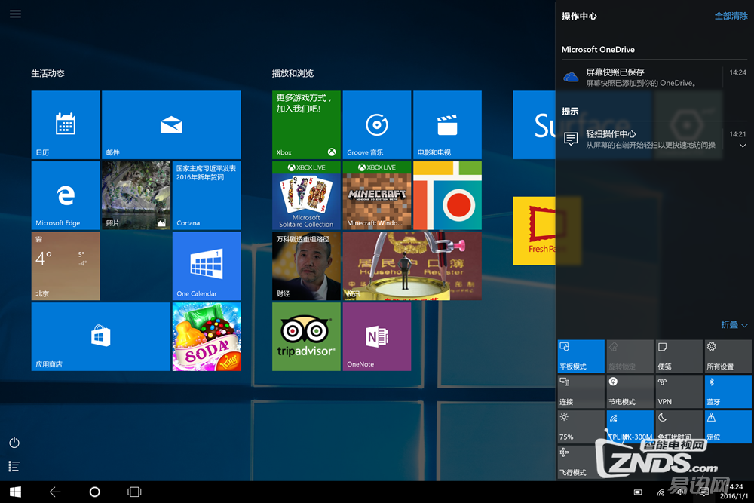Open the 邮件 (Mail) tile
754x503 pixels.
(x=171, y=124)
